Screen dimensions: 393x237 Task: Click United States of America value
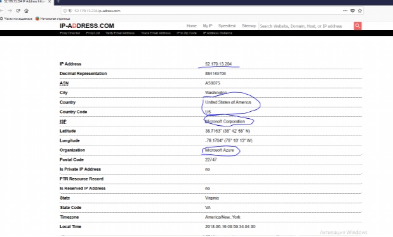click(228, 102)
